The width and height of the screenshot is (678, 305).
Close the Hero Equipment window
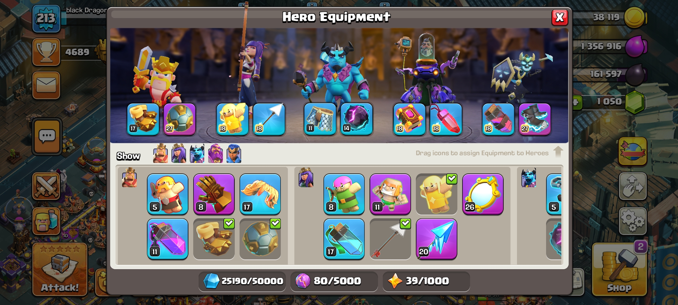coord(560,18)
